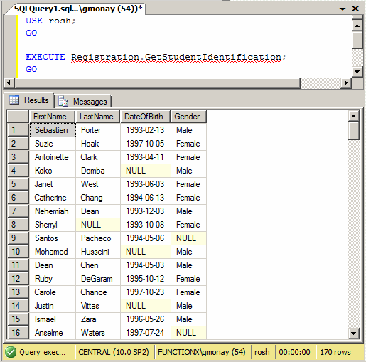The image size is (366, 362).
Task: Select the cell 'Catherine'
Action: (x=53, y=198)
